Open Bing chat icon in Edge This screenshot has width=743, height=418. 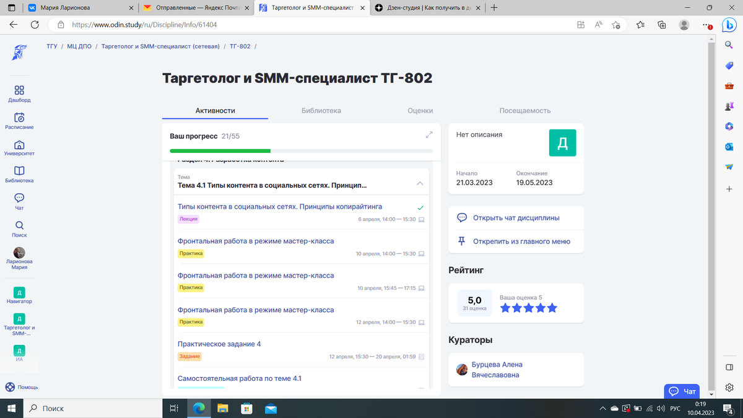coord(729,25)
